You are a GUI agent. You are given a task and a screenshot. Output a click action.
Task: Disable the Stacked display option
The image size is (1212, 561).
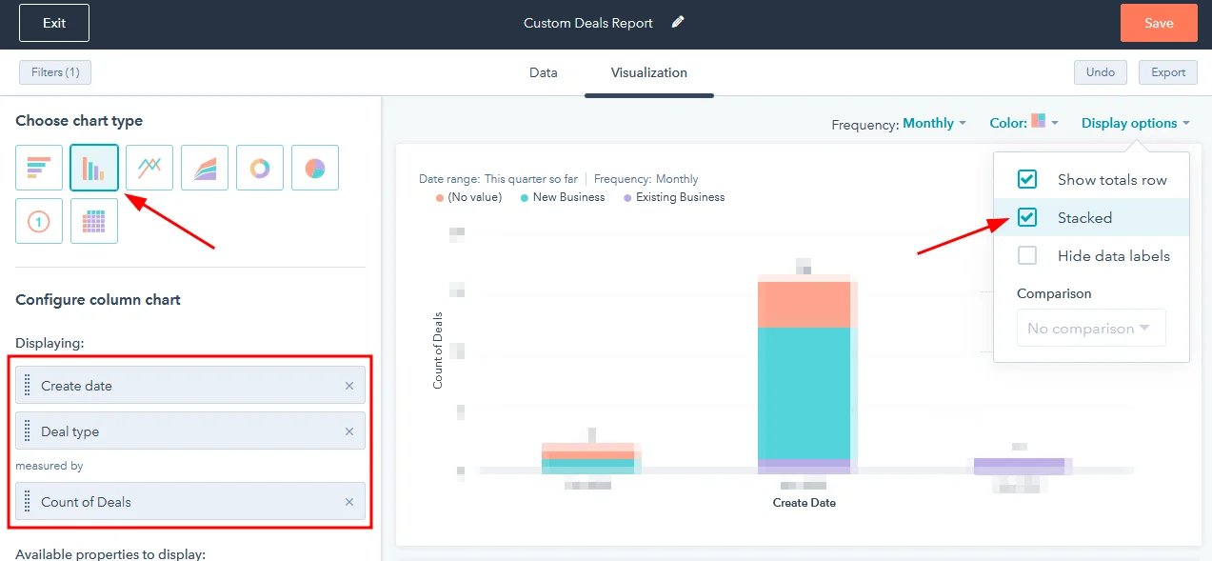(1025, 217)
